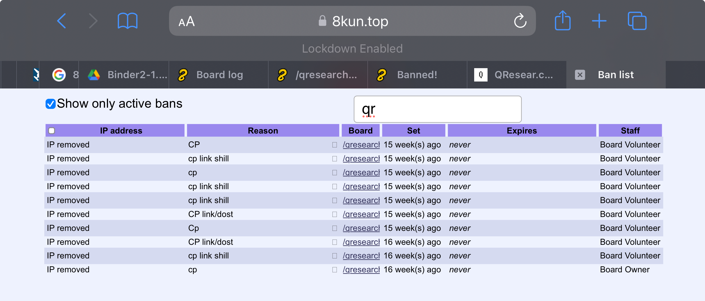Screen dimensions: 705x301
Task: Tick checkbox in the Cp reason row
Action: [x=335, y=228]
